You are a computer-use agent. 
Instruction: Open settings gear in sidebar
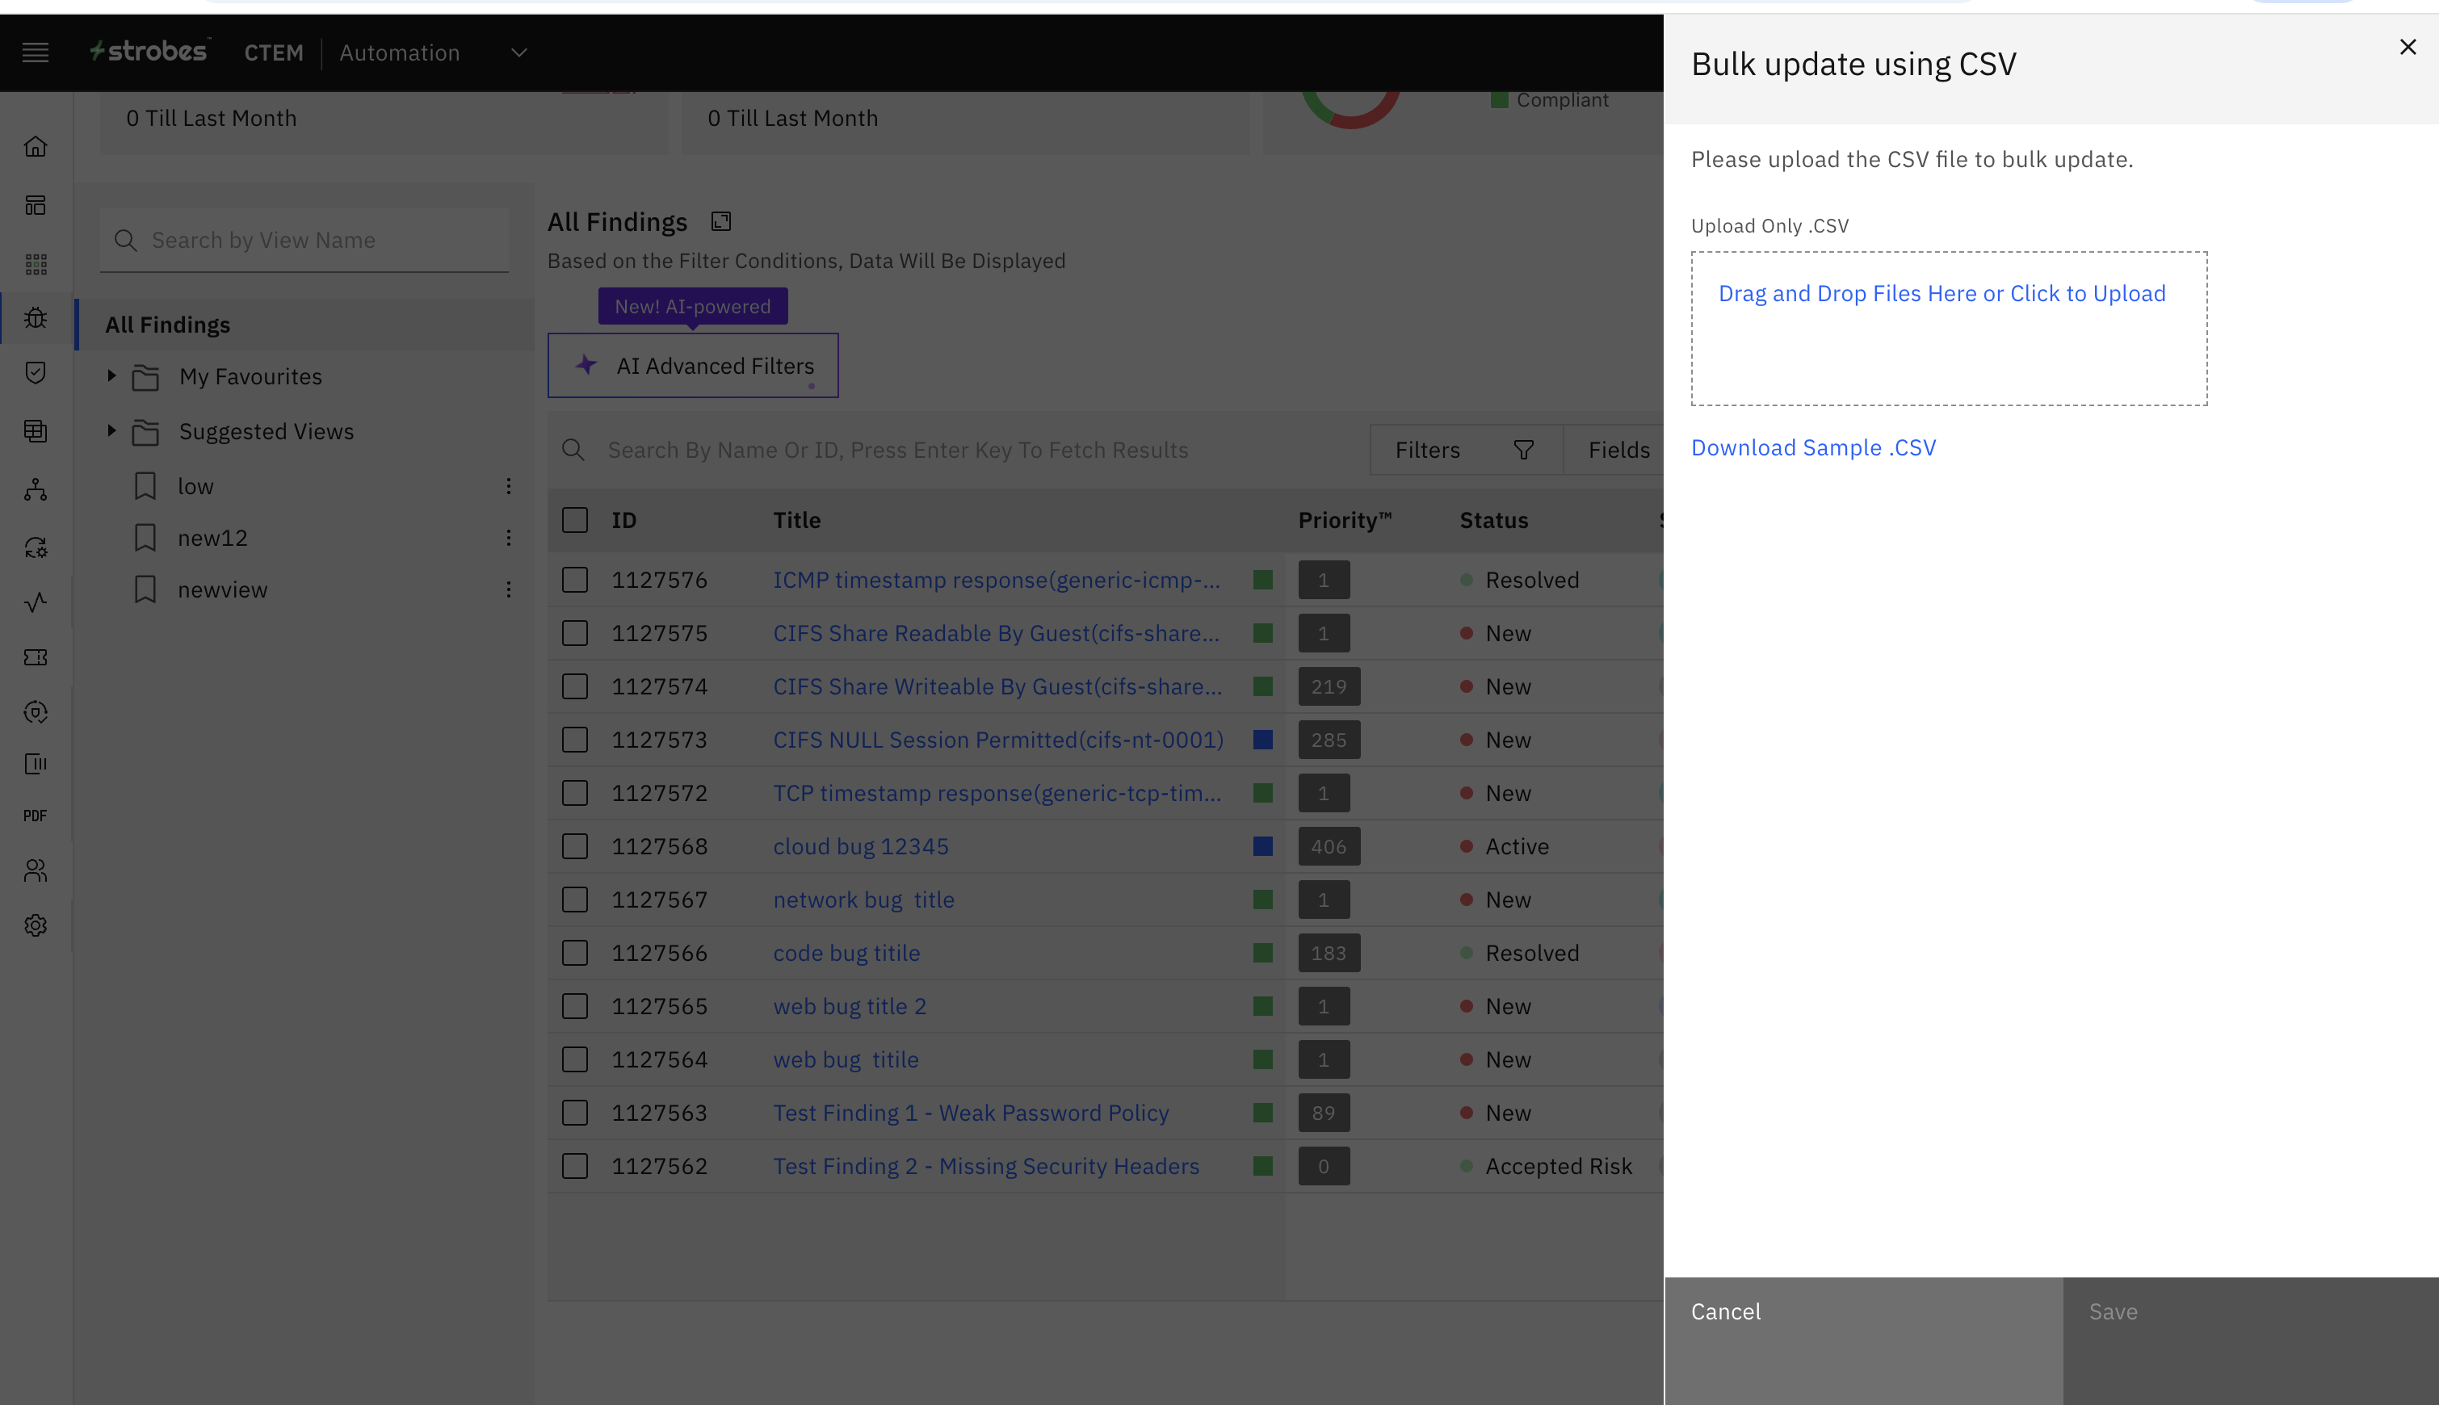36,925
